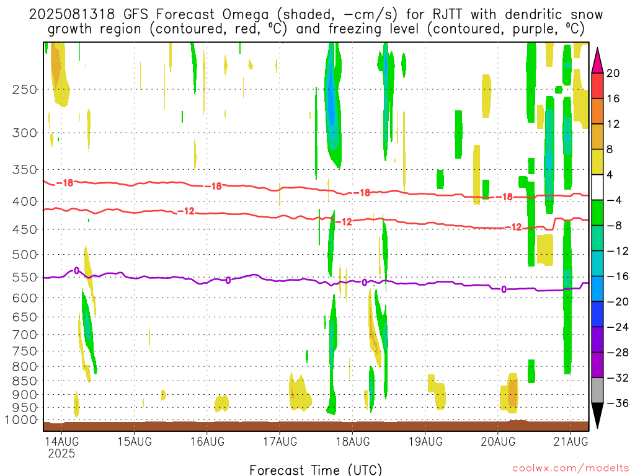Click the colorbar value label -32
The width and height of the screenshot is (635, 476).
(x=618, y=378)
